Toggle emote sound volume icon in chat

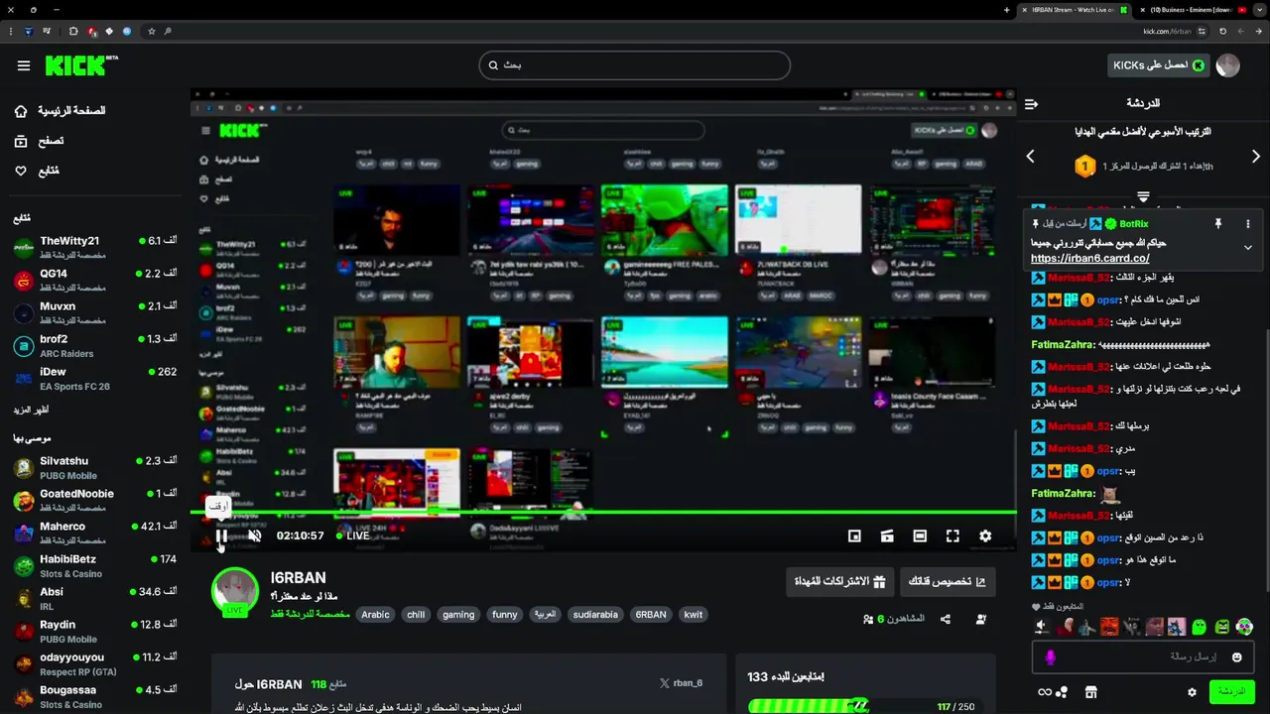pos(1041,627)
